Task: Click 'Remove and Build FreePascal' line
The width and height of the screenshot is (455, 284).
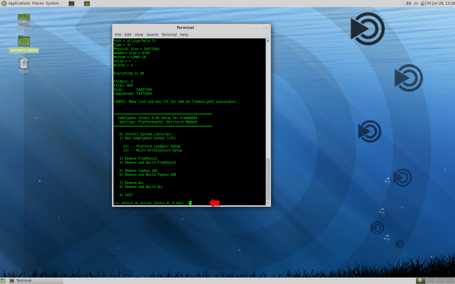Action: click(x=148, y=163)
